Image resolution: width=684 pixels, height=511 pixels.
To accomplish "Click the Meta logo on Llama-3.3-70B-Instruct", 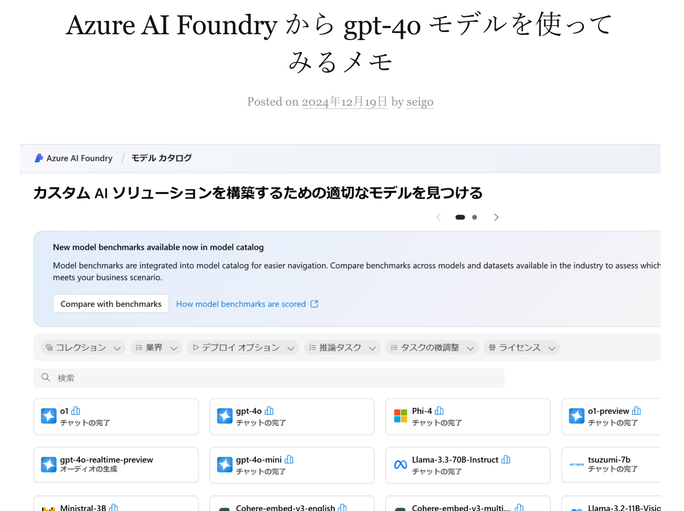I will [400, 464].
